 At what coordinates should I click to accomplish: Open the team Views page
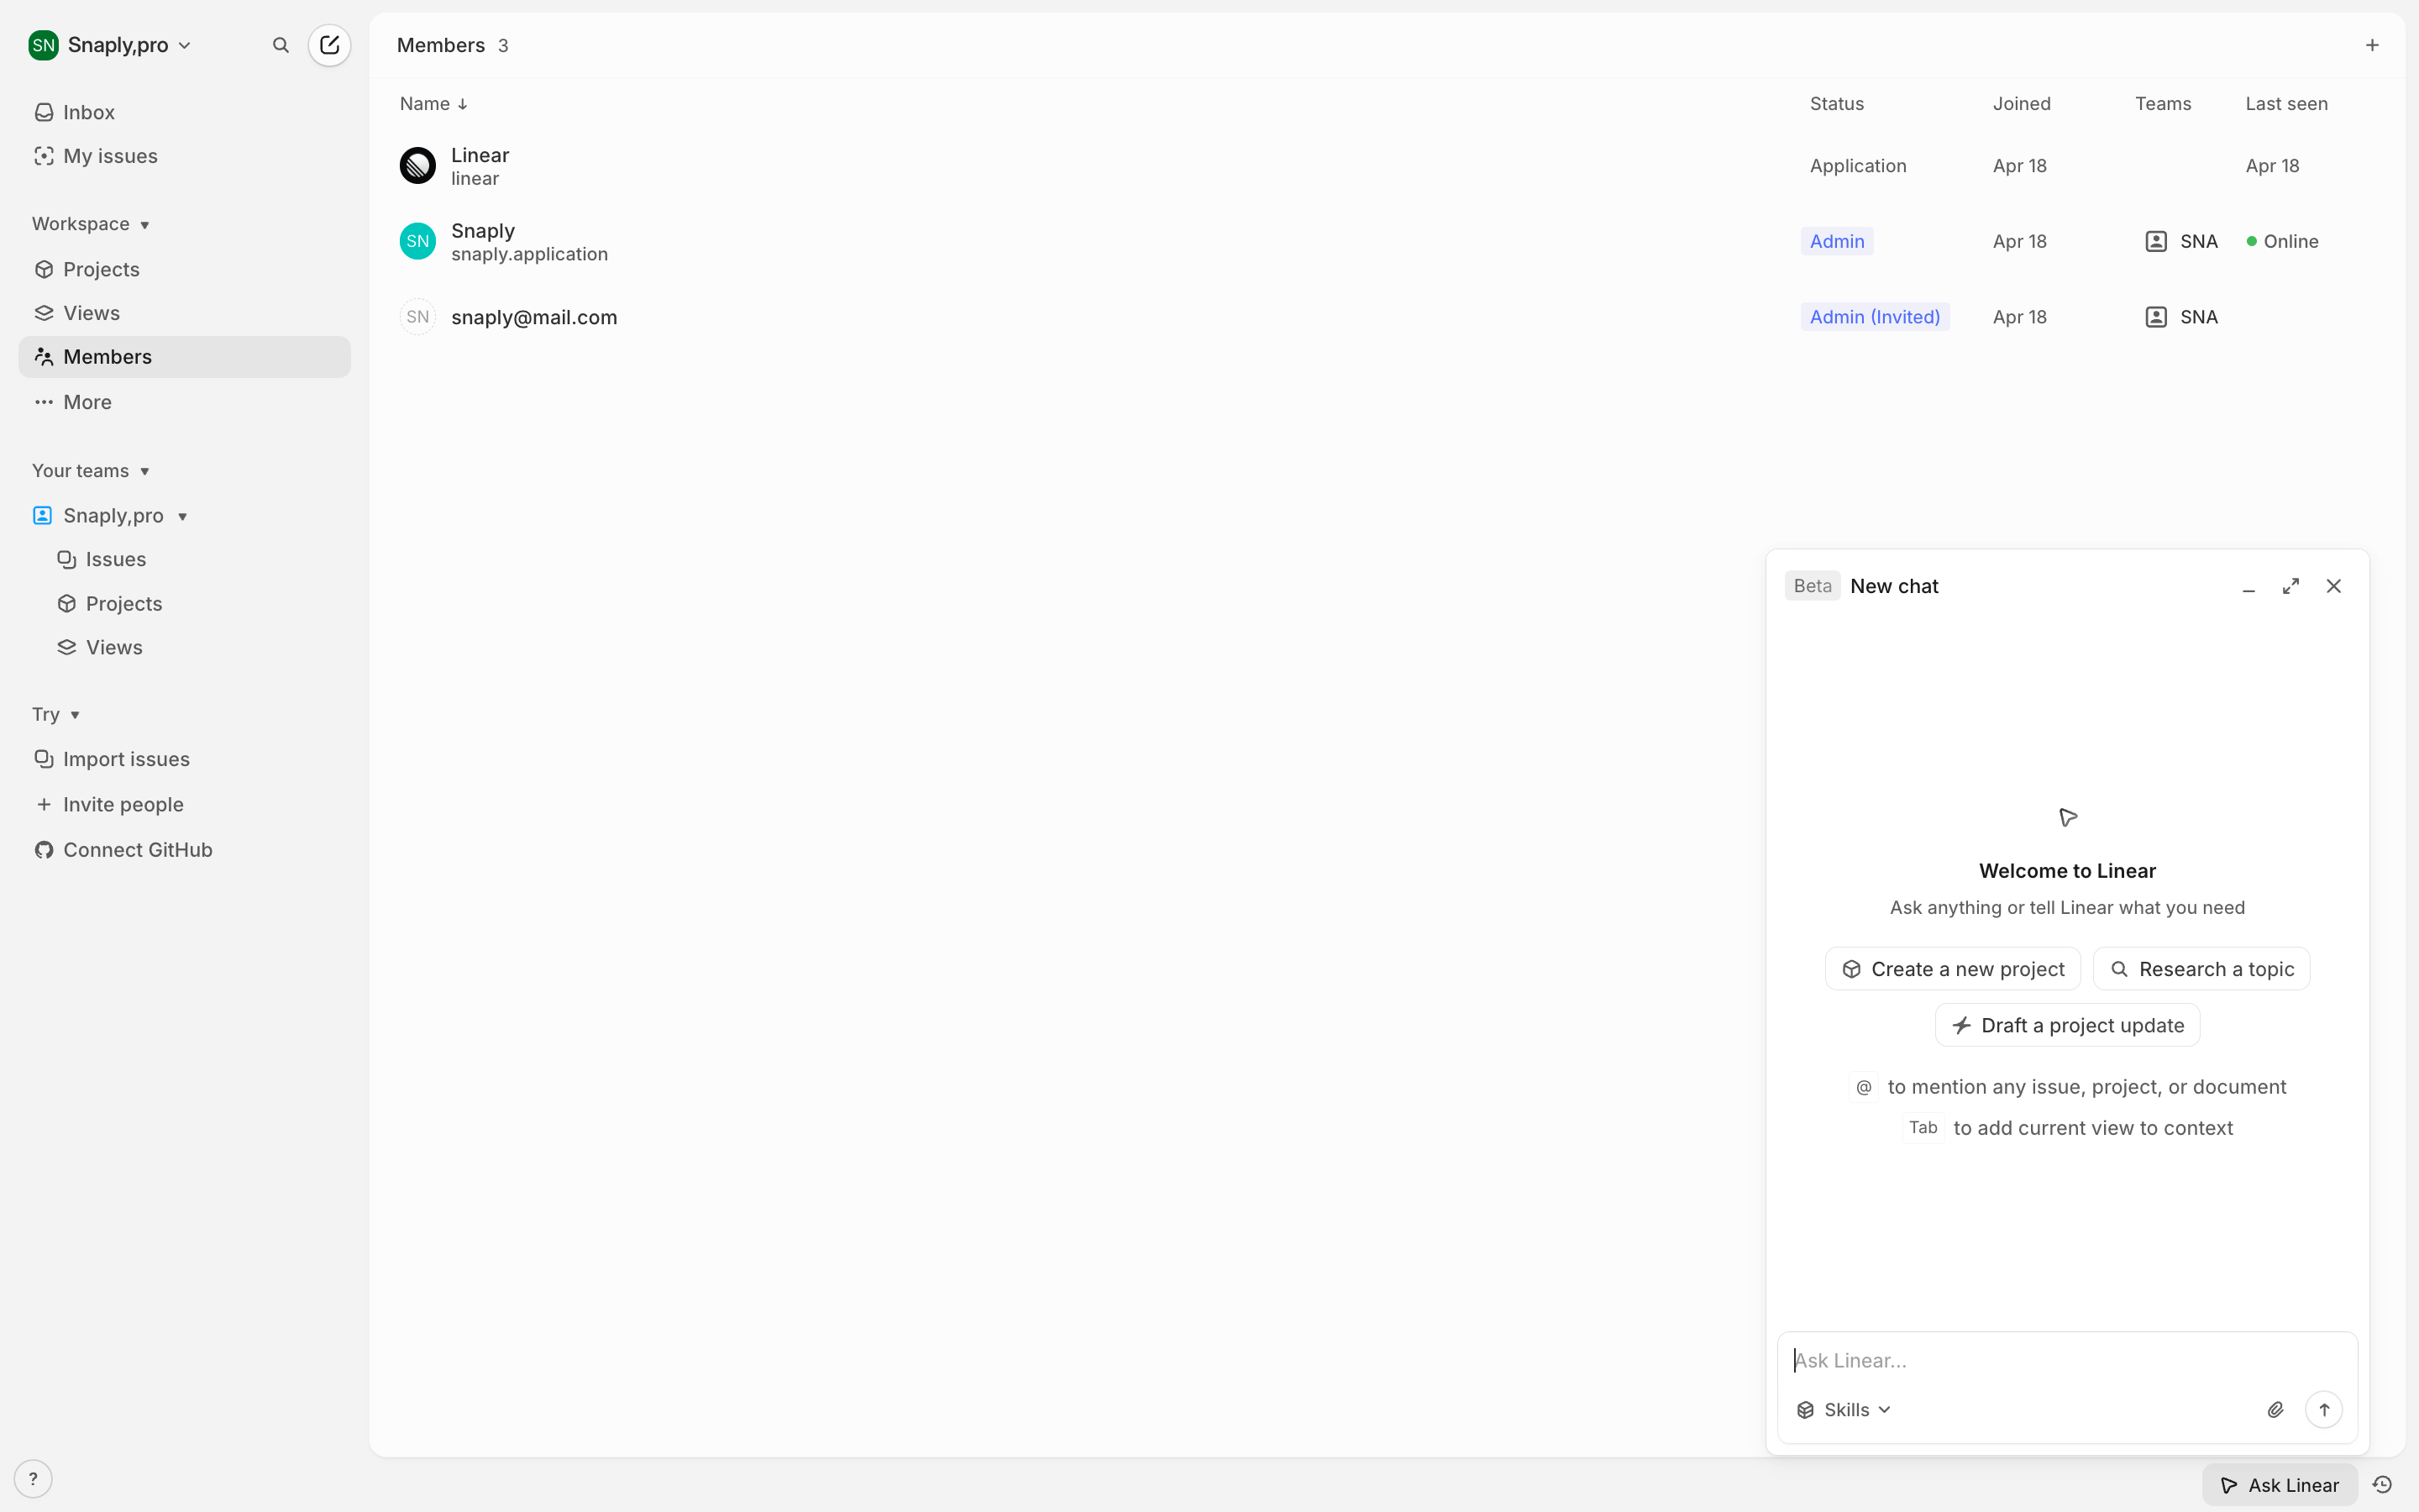click(185, 647)
